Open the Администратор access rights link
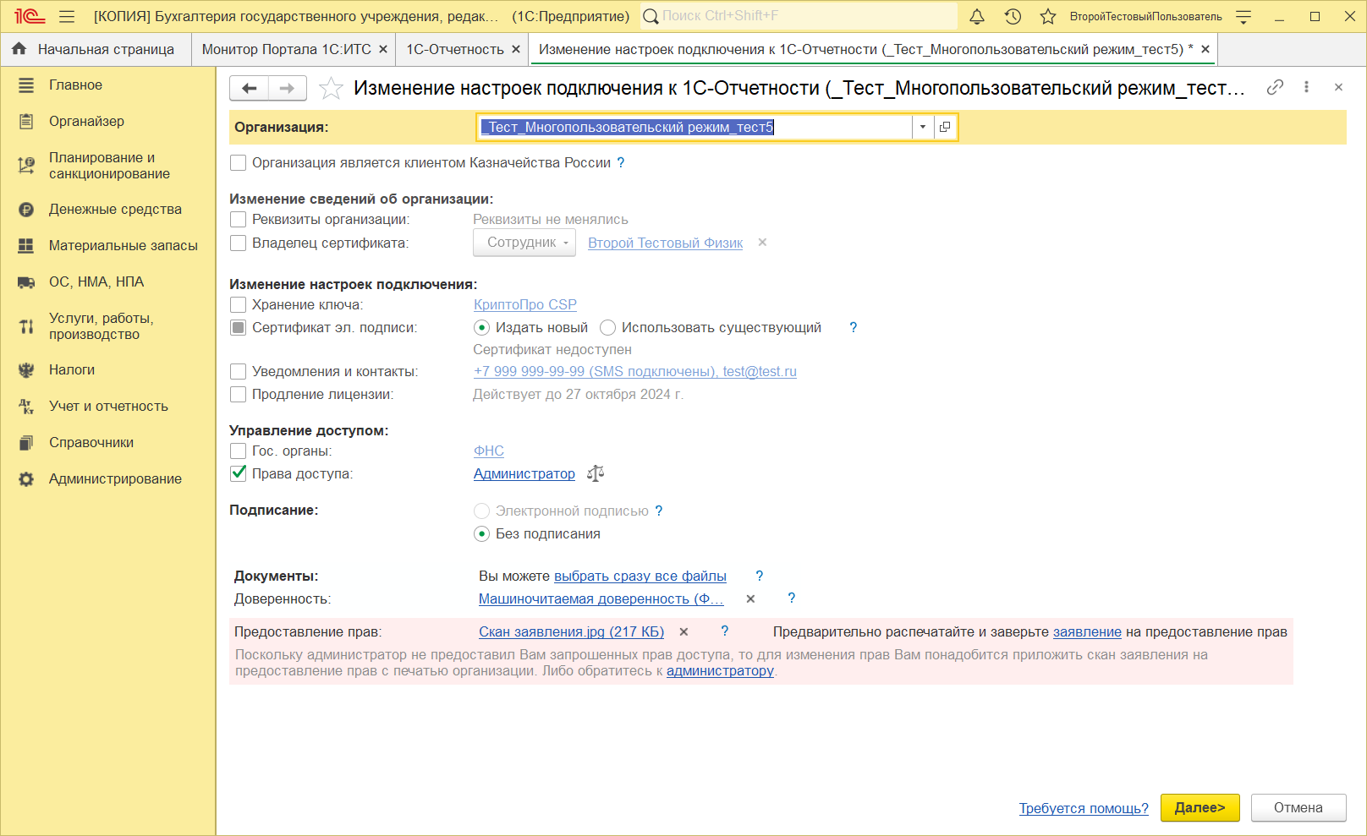Viewport: 1367px width, 836px height. pos(524,473)
